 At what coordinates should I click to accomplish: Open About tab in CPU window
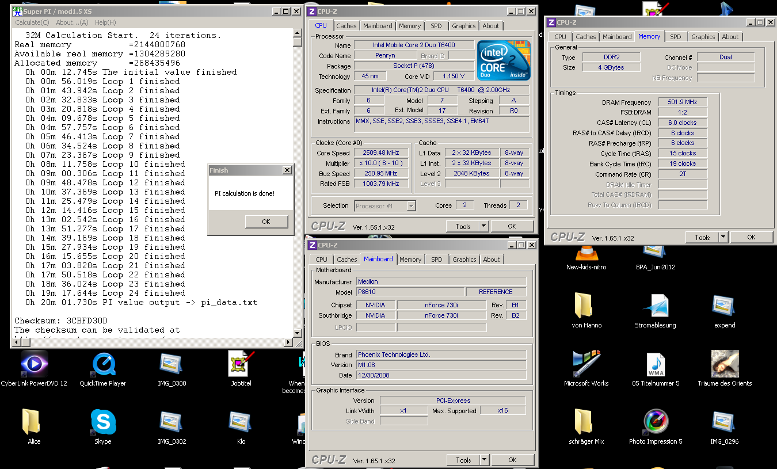tap(491, 26)
